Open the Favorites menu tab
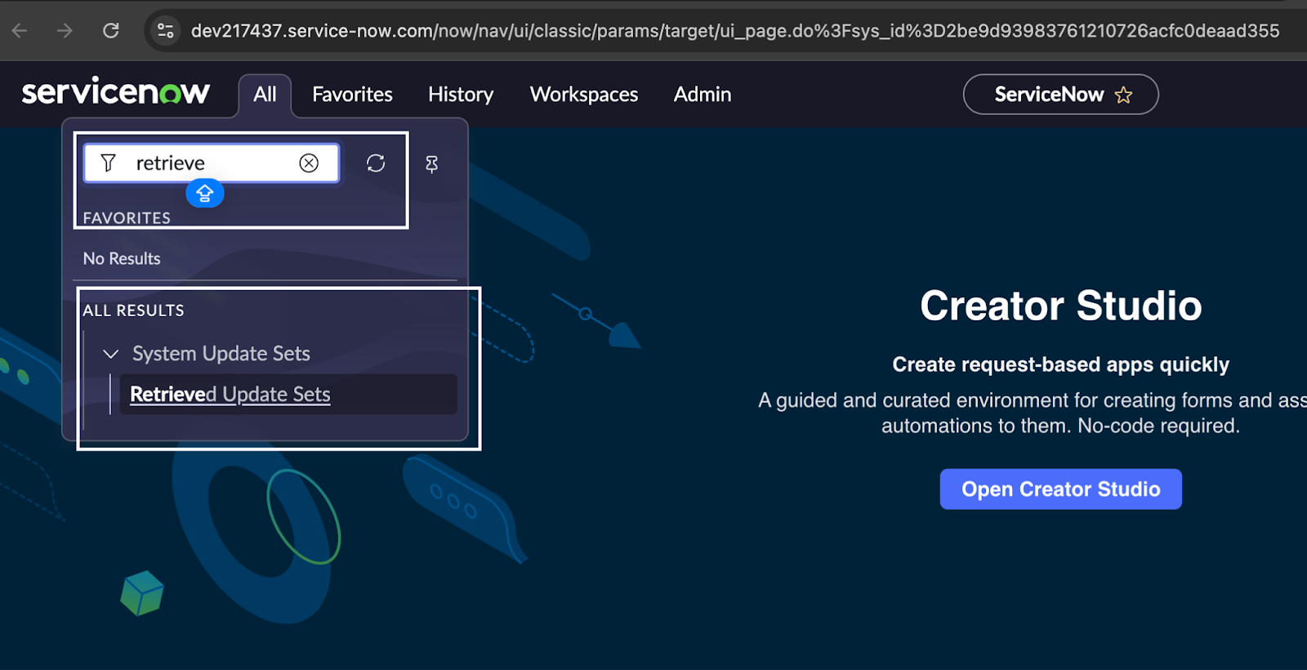1307x670 pixels. (x=352, y=94)
